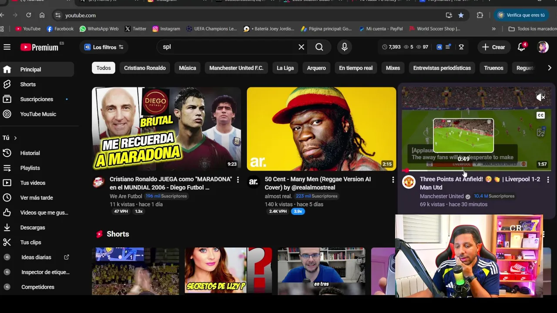This screenshot has width=557, height=313.
Task: Reload the page in browser toolbar
Action: tap(29, 15)
